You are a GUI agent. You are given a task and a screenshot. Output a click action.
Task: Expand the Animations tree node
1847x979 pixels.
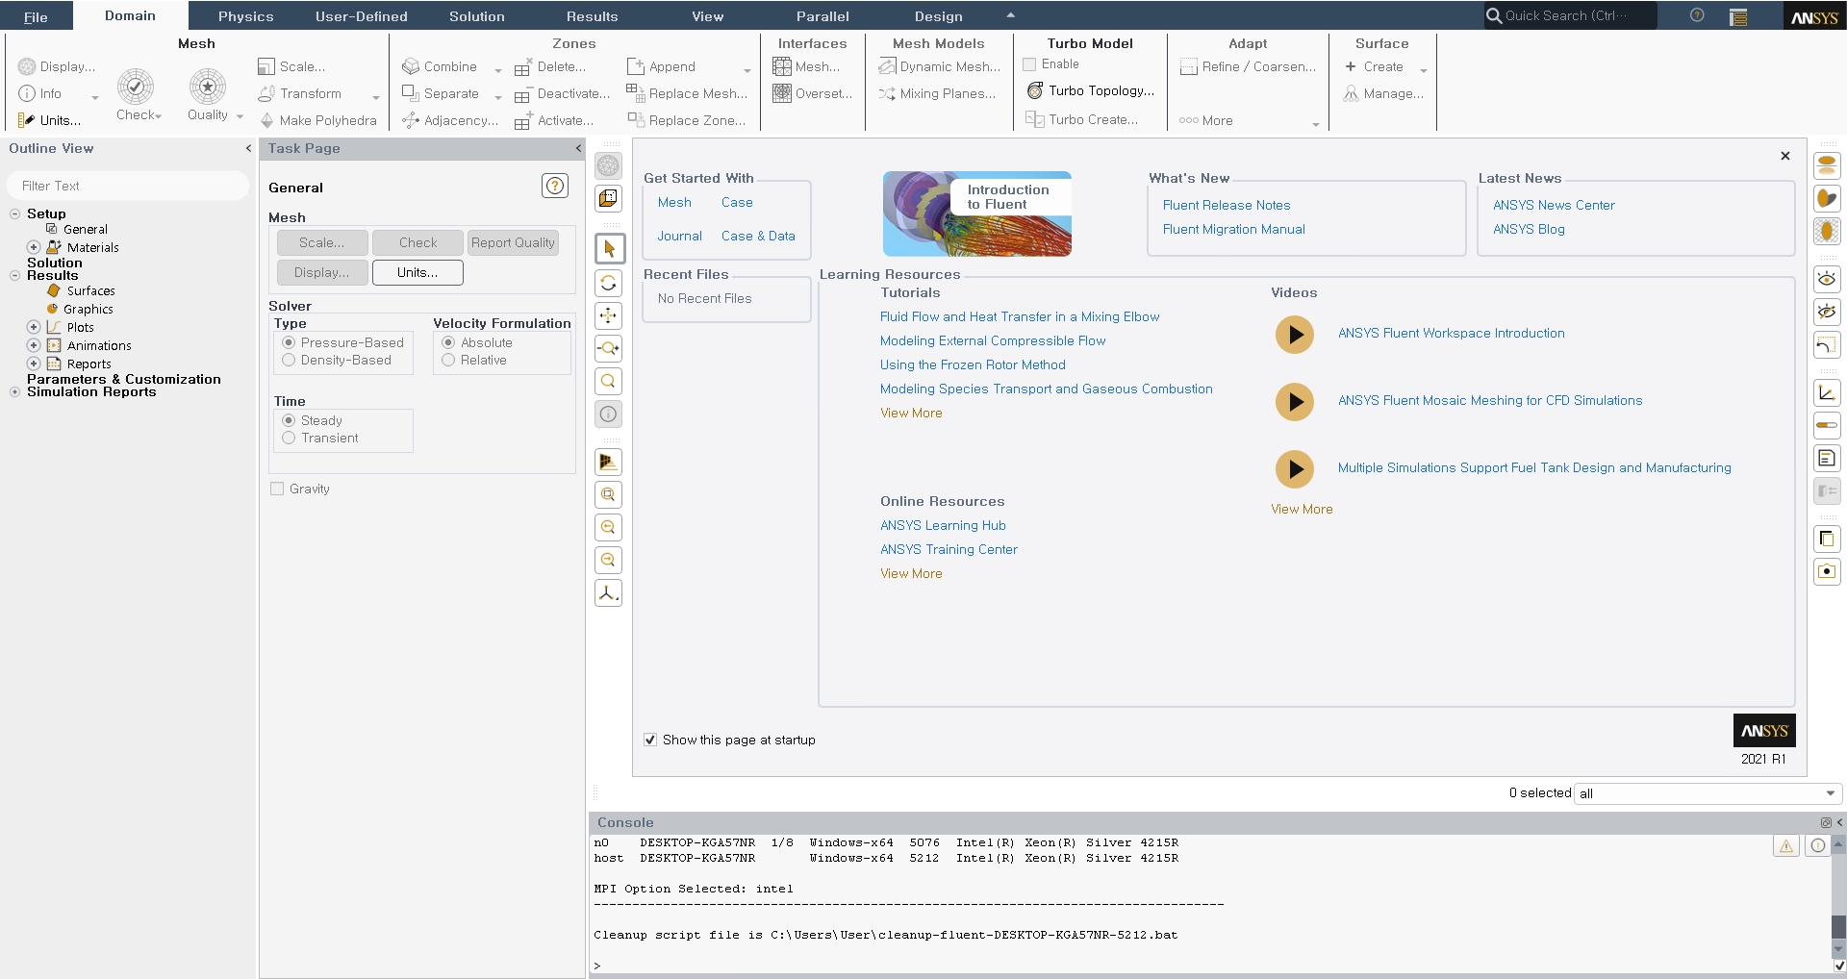[x=34, y=345]
